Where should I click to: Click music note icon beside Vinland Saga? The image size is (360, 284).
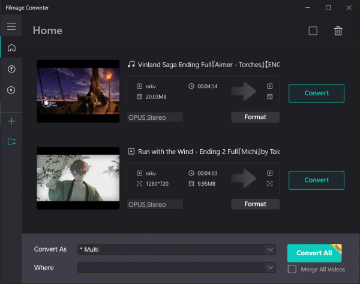tap(131, 64)
